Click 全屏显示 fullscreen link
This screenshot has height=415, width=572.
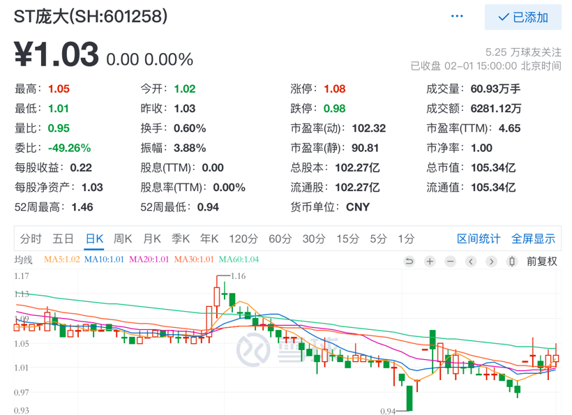pos(534,239)
